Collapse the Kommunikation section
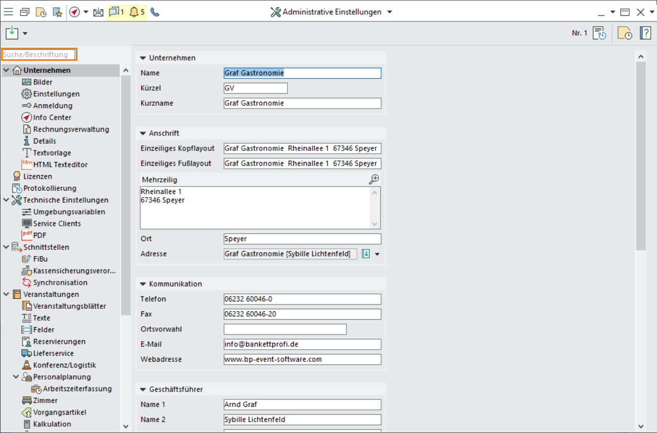Viewport: 657px width, 433px height. click(x=143, y=284)
